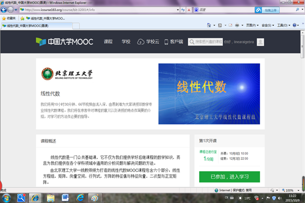Select the 课程 navigation item
This screenshot has height=203, width=305.
coord(108,42)
